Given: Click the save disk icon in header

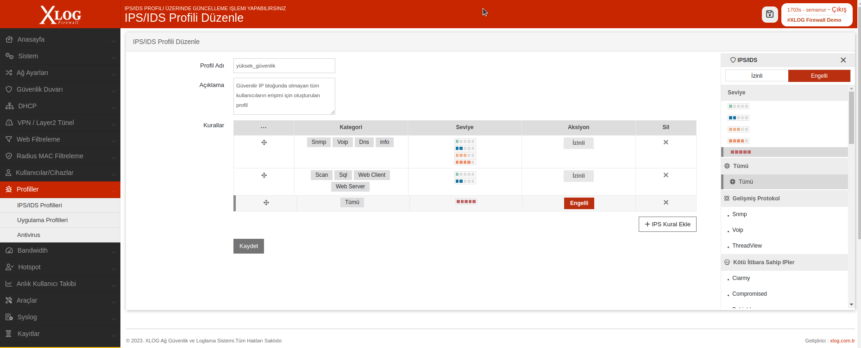Looking at the screenshot, I should tap(770, 14).
